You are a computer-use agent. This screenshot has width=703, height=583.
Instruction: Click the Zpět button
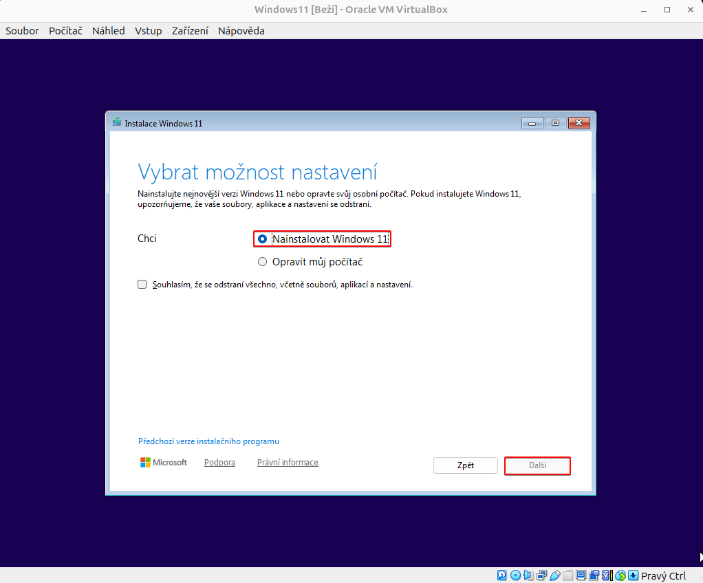point(465,465)
